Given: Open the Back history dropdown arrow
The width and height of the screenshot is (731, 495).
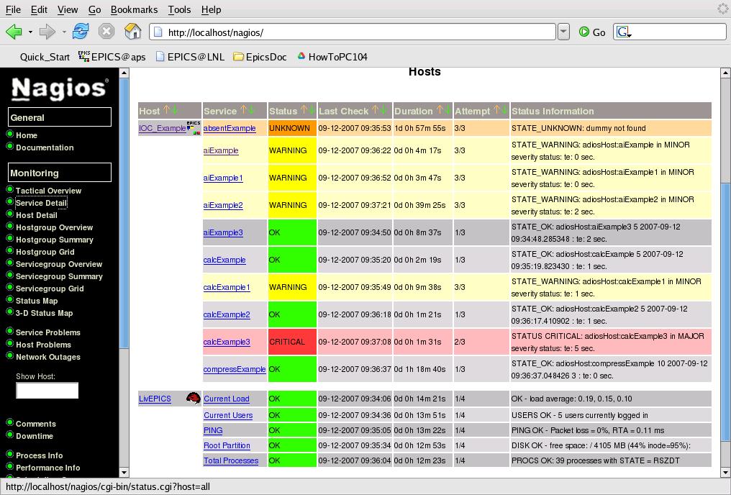Looking at the screenshot, I should 30,32.
